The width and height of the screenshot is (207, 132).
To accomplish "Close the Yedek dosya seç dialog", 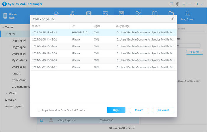I will [172, 19].
